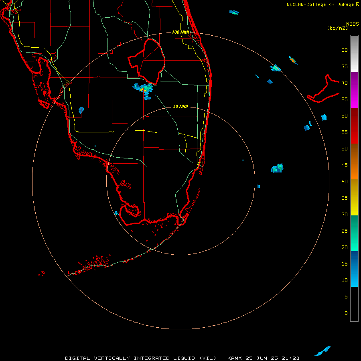The width and height of the screenshot is (361, 361).
Task: Click the 5 value on color scale
Action: pyautogui.click(x=346, y=297)
